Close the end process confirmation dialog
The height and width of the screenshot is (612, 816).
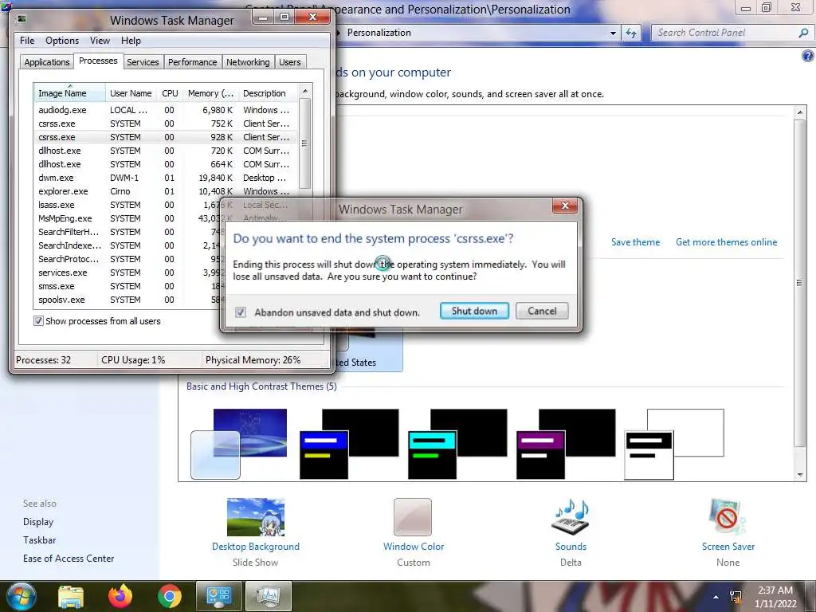(565, 206)
